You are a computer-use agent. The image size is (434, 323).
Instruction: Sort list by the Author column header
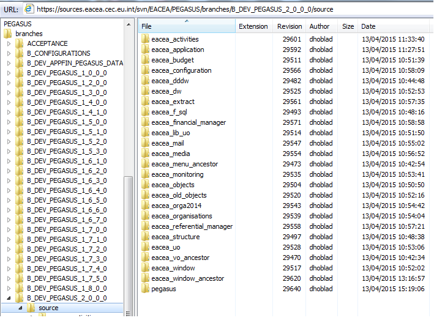[x=319, y=26]
